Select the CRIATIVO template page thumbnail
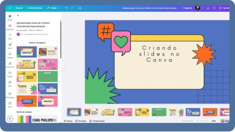235x132 pixels. coord(27,52)
